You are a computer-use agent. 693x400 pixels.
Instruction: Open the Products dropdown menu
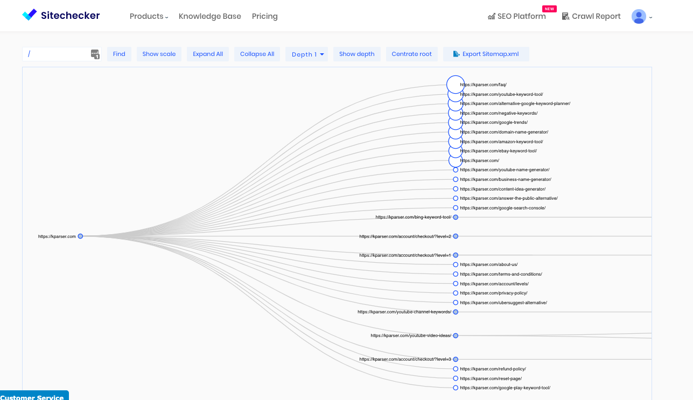point(149,16)
